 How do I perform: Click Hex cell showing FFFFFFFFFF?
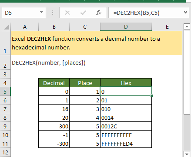[x=126, y=135]
